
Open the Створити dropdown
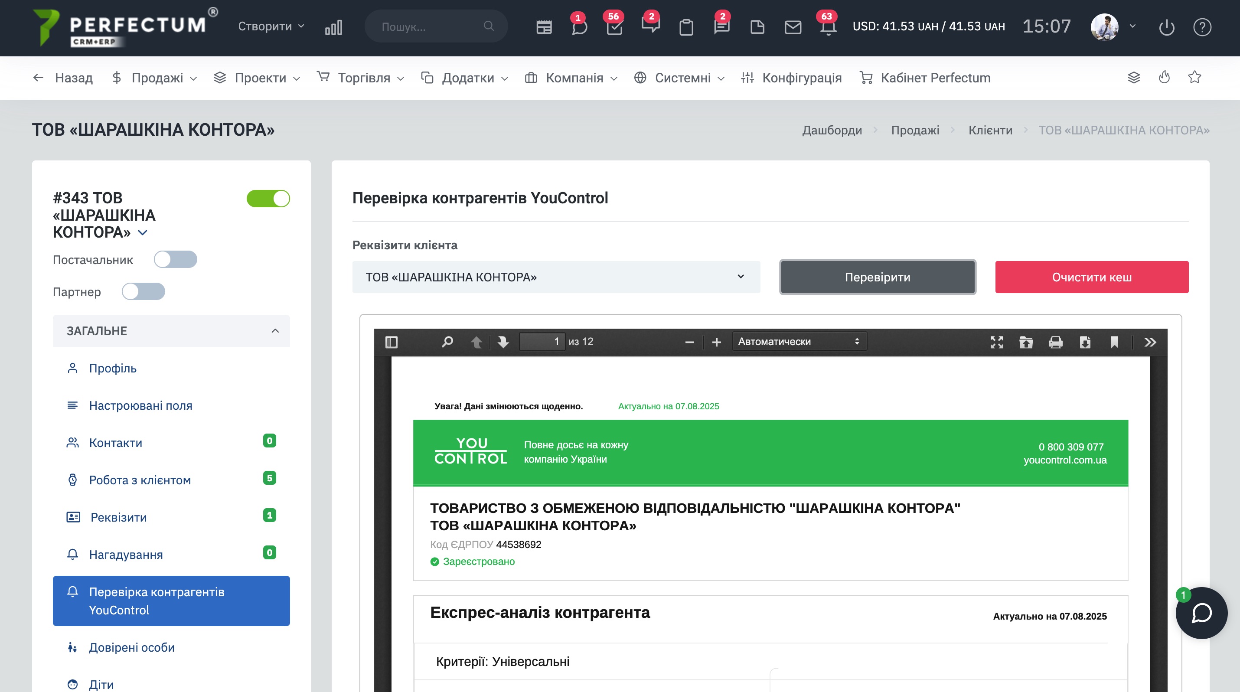271,26
